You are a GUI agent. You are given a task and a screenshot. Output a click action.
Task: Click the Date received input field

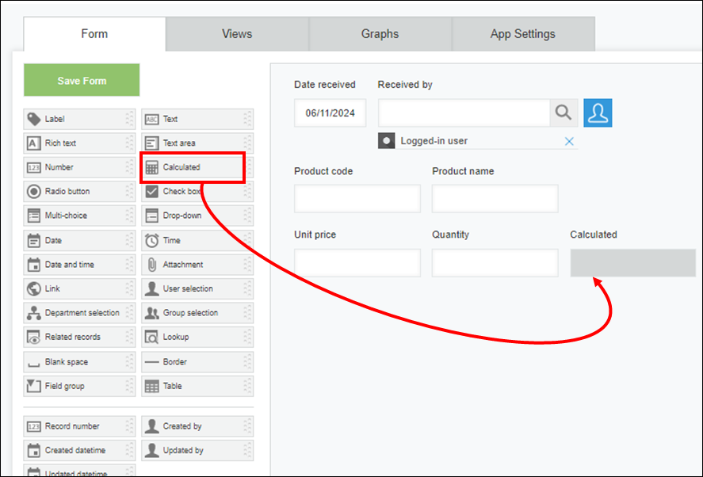tap(330, 113)
